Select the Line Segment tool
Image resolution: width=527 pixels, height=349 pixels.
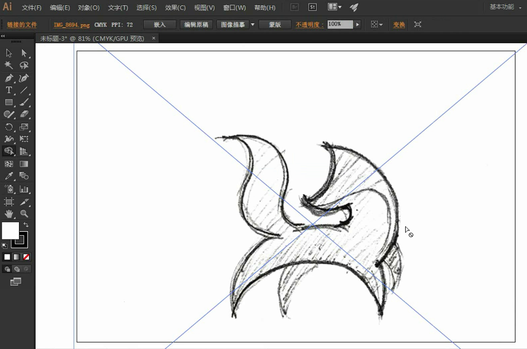[24, 90]
